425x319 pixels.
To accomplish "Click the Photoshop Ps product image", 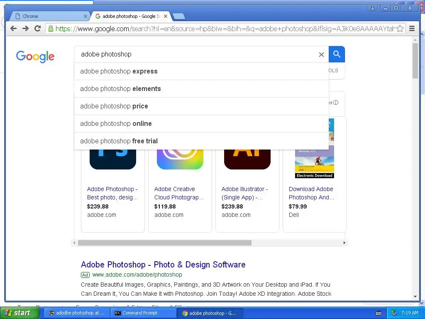I will tap(113, 159).
